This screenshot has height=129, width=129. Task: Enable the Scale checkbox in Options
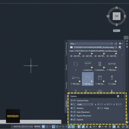(72, 104)
